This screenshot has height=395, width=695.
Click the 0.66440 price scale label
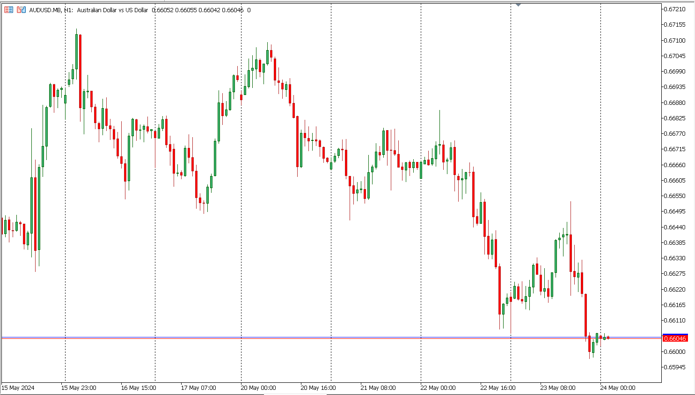(675, 227)
